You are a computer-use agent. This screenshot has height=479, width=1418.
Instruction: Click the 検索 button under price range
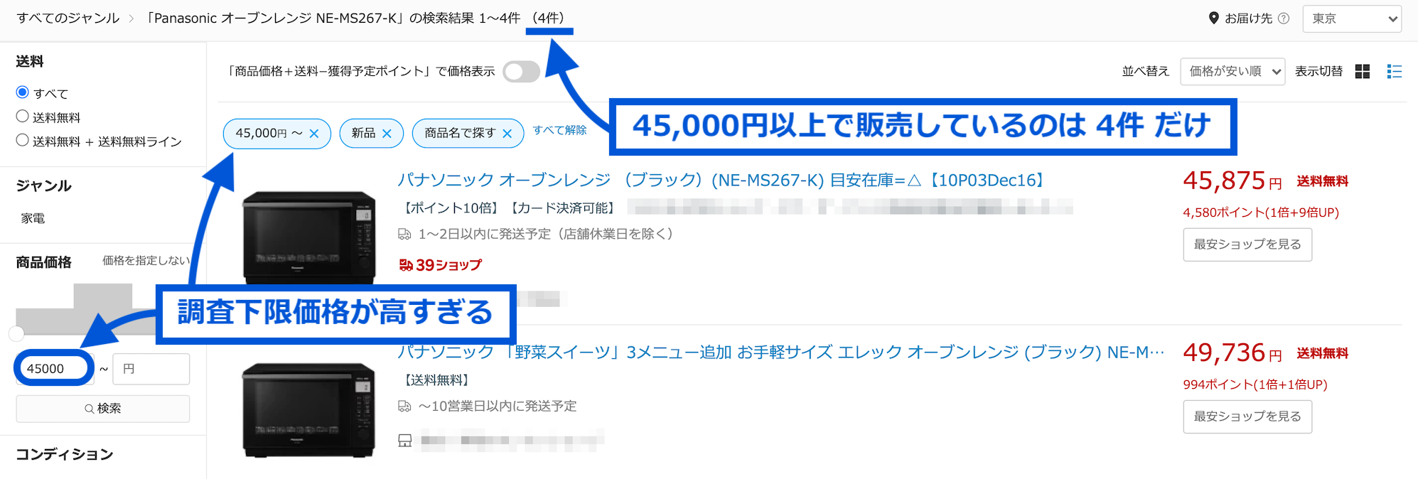pos(103,409)
